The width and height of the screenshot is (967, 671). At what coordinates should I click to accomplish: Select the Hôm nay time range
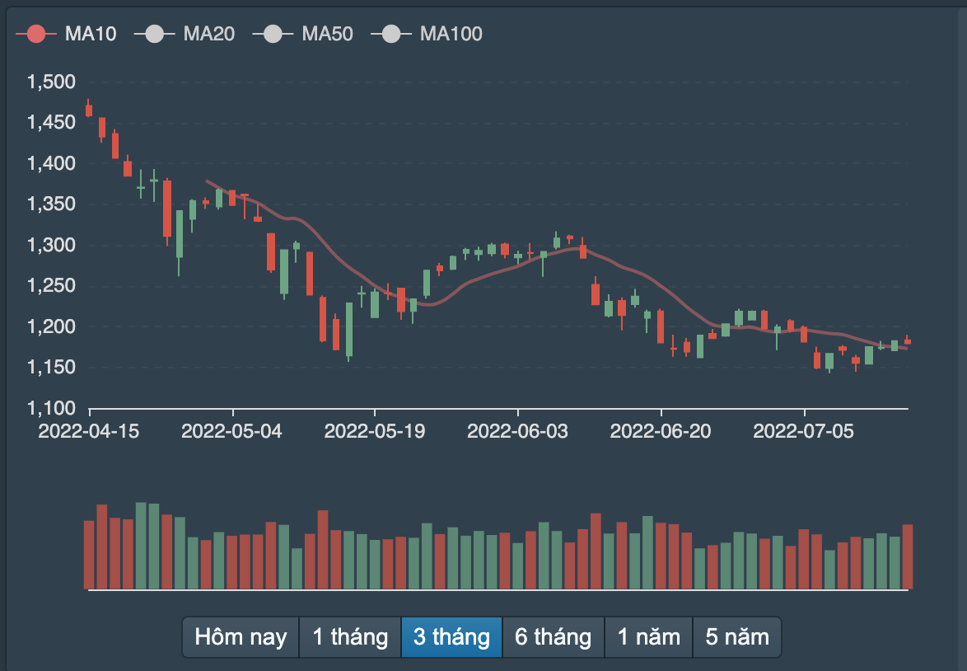pyautogui.click(x=241, y=637)
